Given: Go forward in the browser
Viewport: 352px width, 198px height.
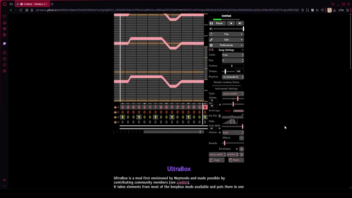Looking at the screenshot, I should pos(16,10).
